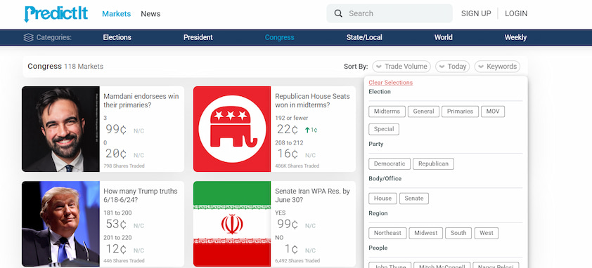Toggle the Primaries keyword filter

(460, 112)
